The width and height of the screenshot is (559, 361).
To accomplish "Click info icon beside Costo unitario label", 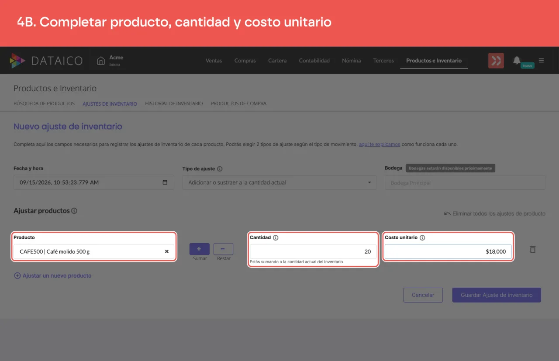I will point(422,238).
